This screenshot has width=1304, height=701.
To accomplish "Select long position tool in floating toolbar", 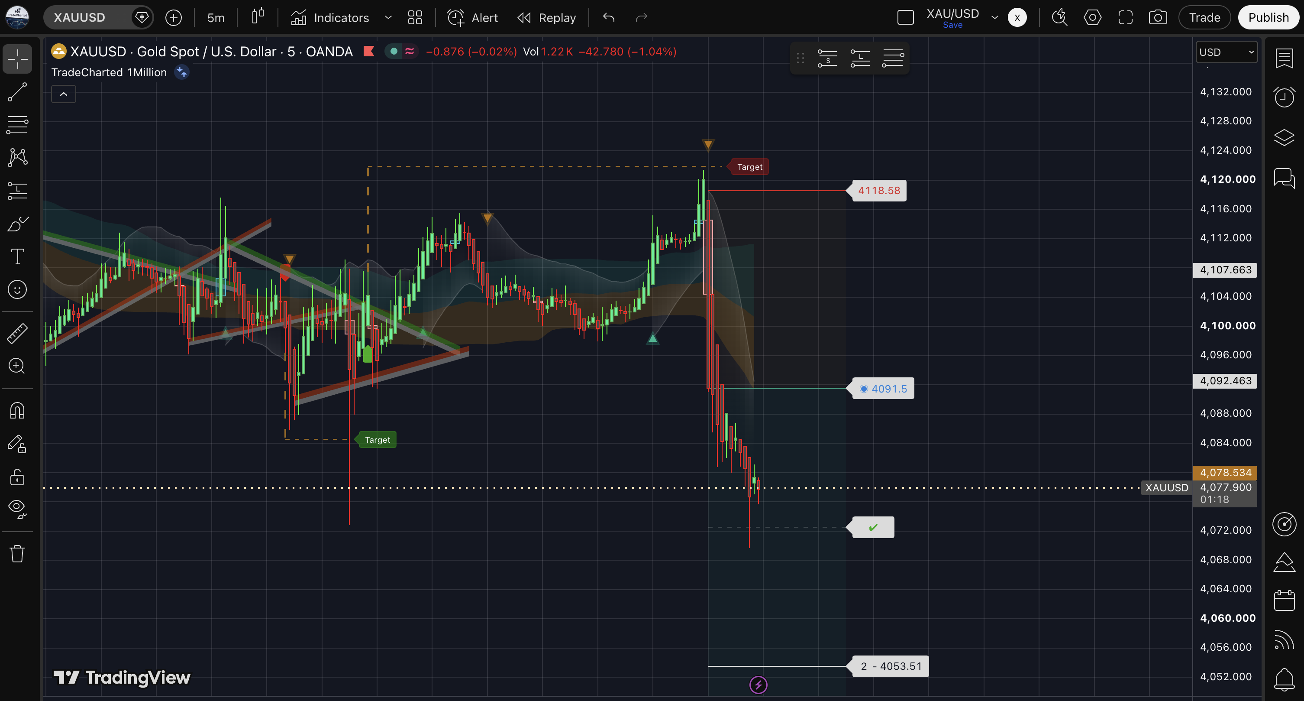I will (x=860, y=58).
